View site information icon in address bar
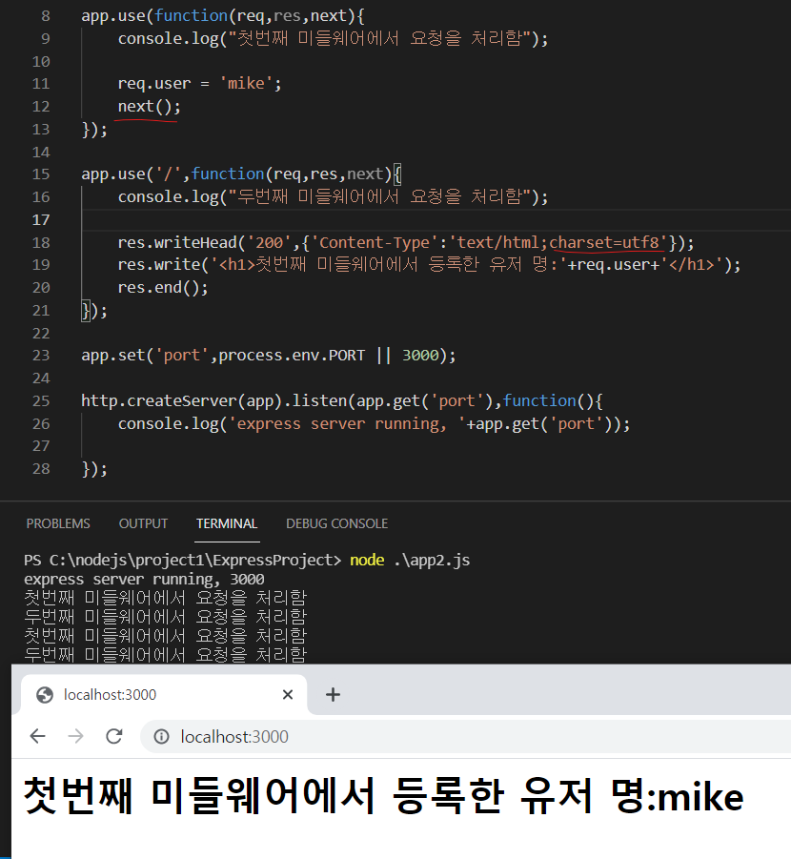Image resolution: width=791 pixels, height=859 pixels. [x=162, y=737]
